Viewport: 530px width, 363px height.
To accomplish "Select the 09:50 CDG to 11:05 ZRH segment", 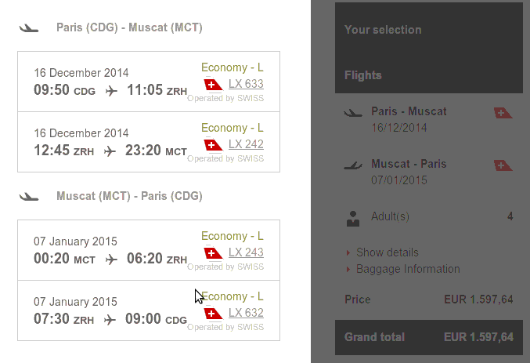I will (149, 82).
